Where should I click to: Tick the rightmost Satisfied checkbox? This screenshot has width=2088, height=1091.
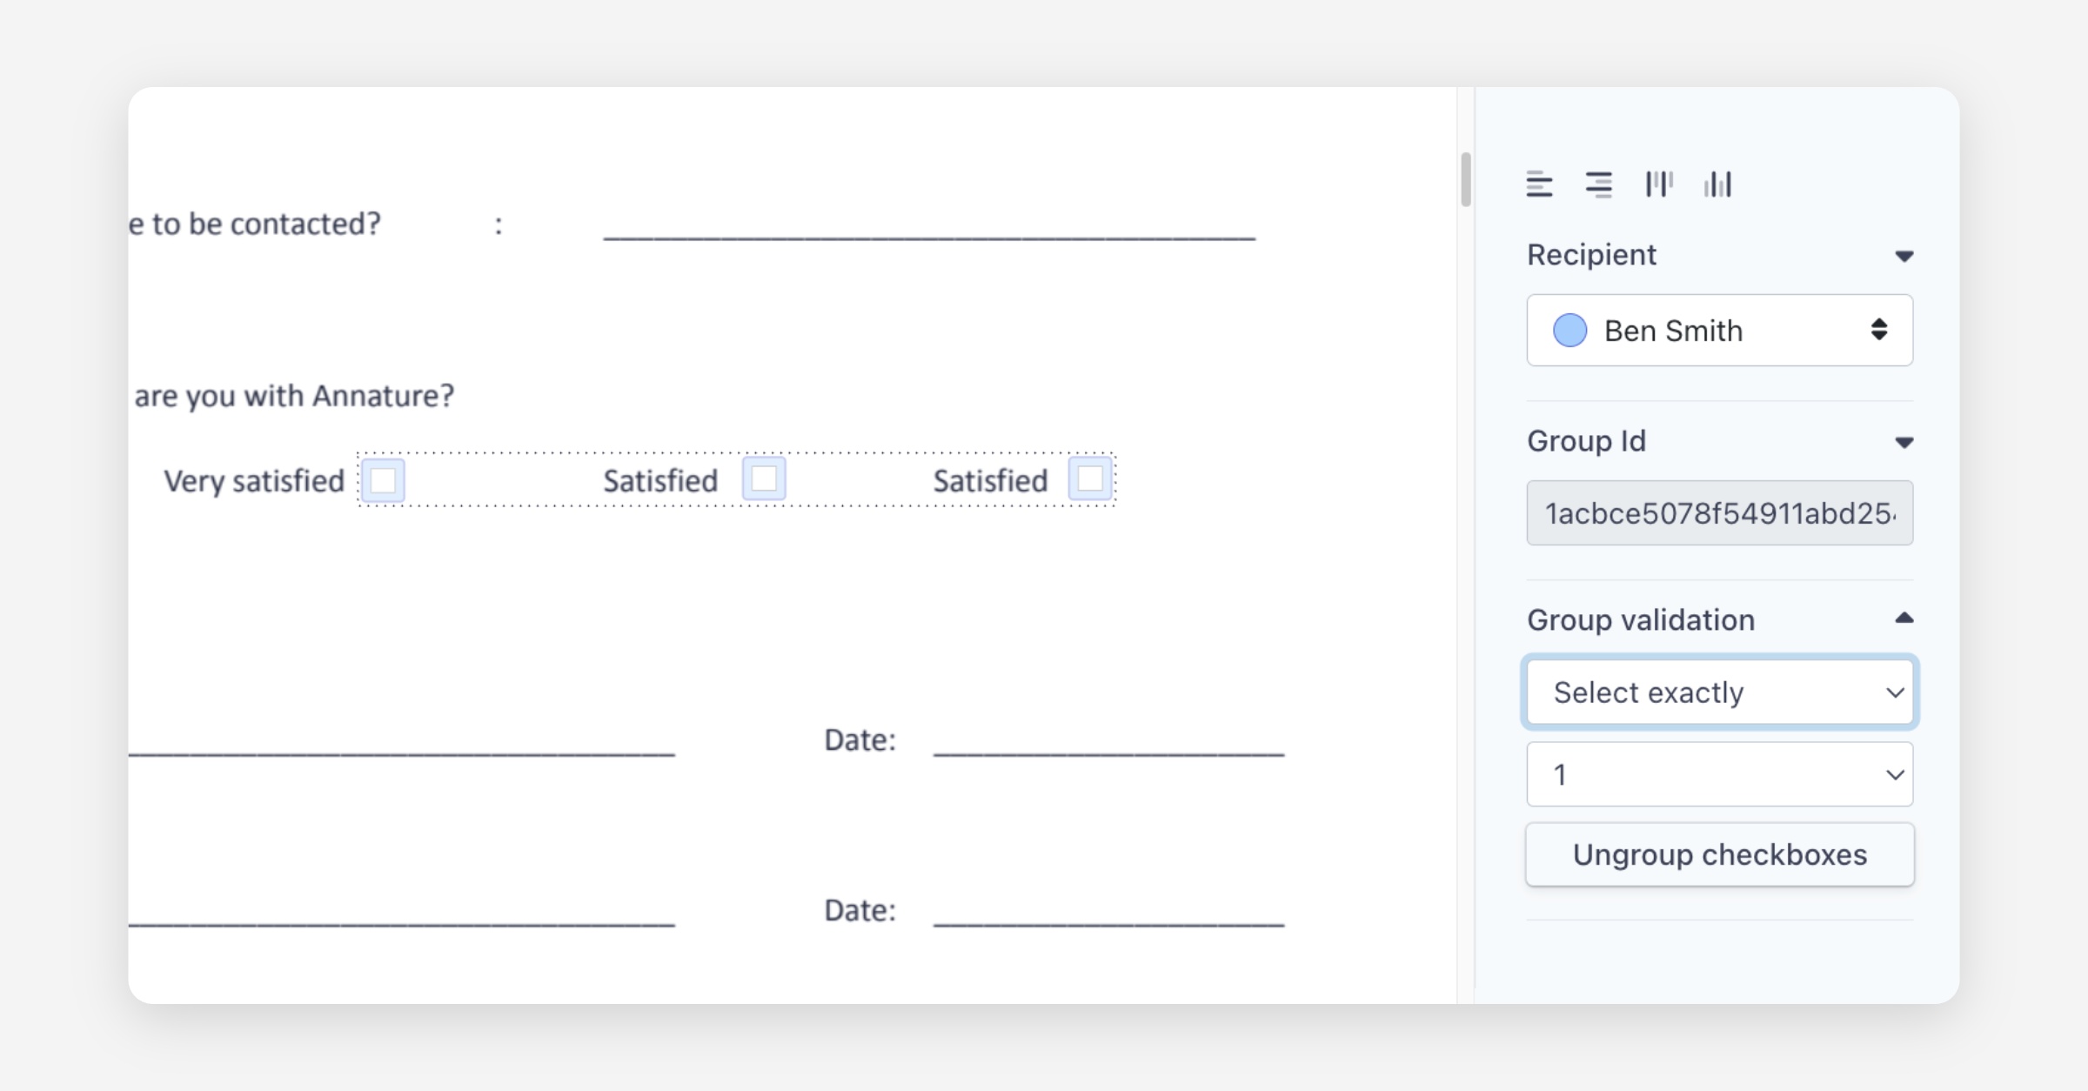click(x=1090, y=479)
